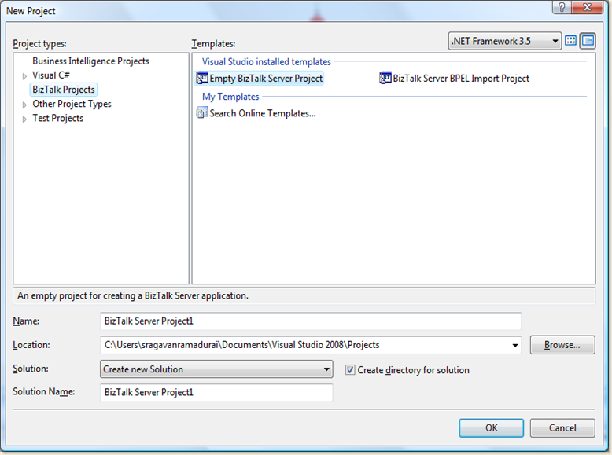This screenshot has height=455, width=612.
Task: Click the Help question mark button
Action: [x=562, y=7]
